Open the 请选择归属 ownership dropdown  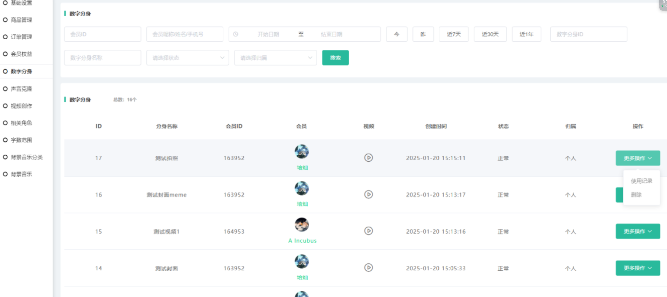(275, 58)
